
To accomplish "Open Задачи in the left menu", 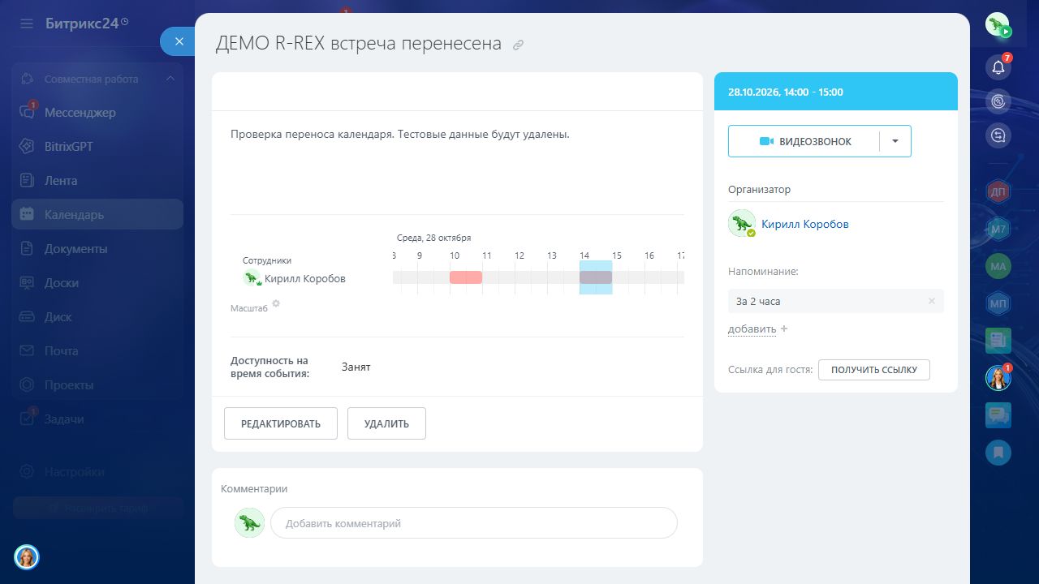I will 97,419.
